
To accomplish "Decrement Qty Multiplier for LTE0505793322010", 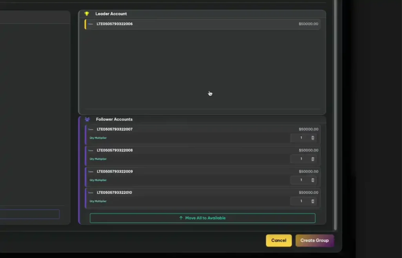I will tap(313, 202).
